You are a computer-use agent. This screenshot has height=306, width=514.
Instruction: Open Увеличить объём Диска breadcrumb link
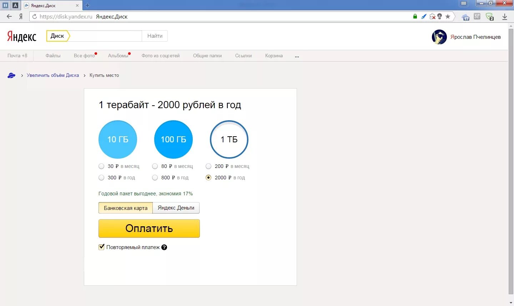coord(53,75)
